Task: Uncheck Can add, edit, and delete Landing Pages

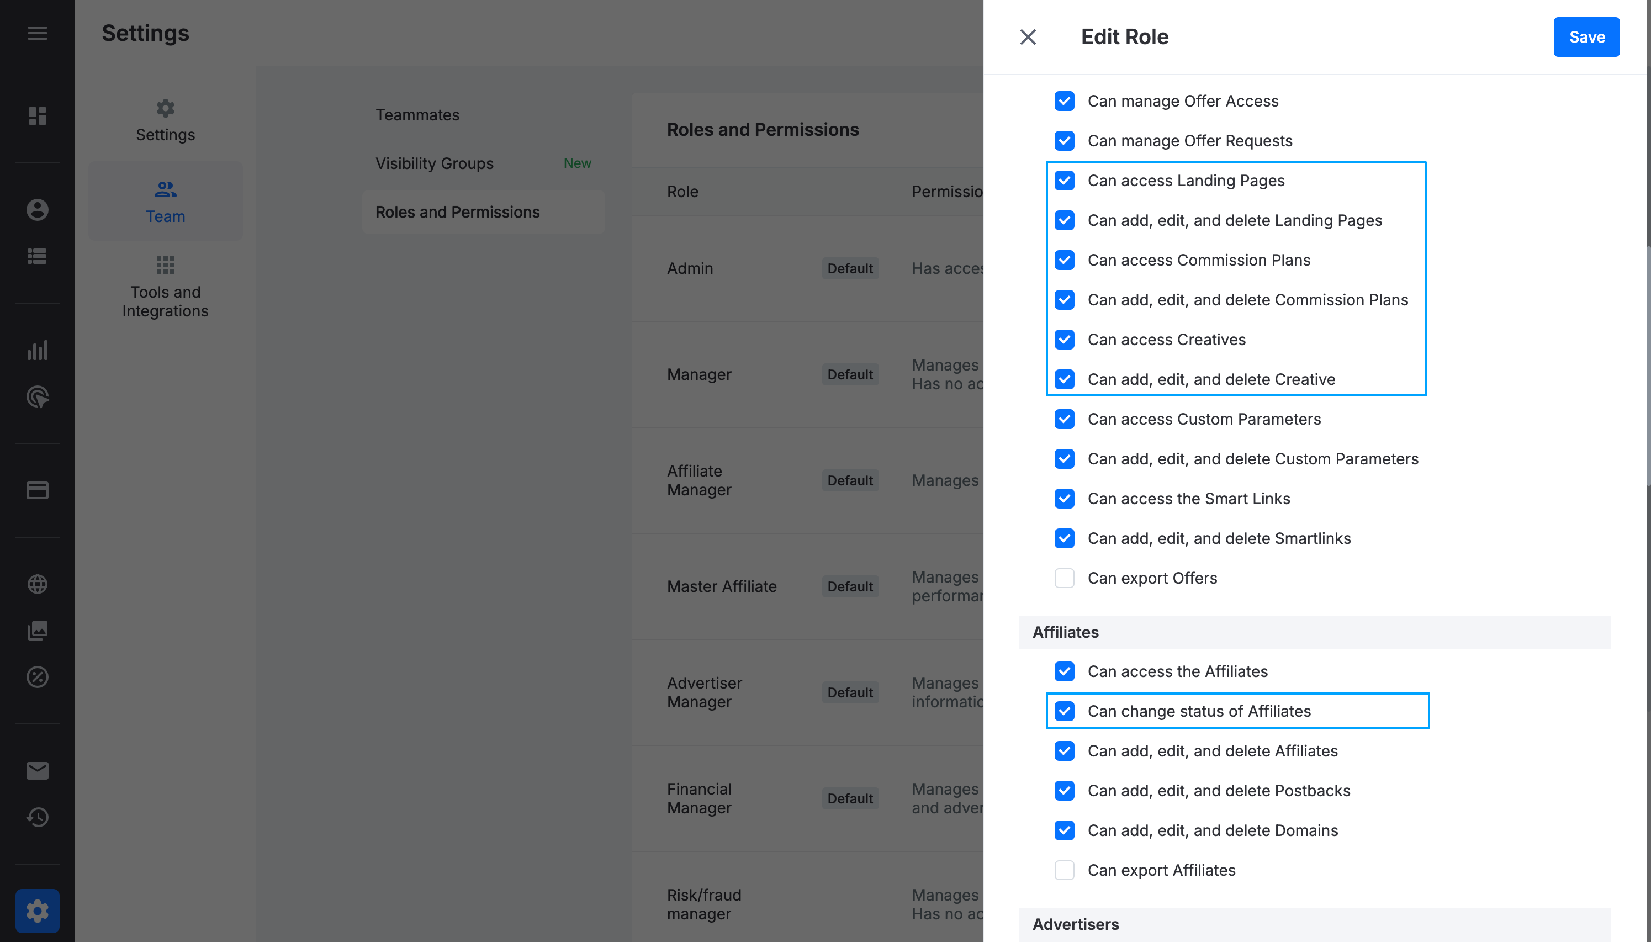Action: tap(1064, 220)
